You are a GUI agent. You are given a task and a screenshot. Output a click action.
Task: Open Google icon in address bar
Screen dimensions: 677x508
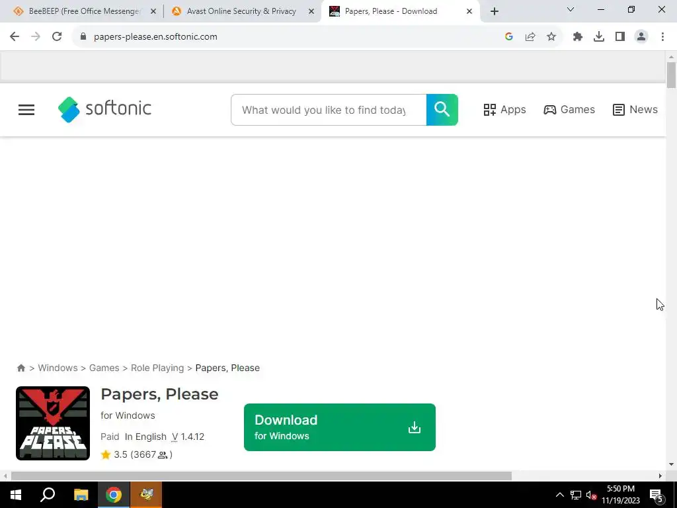point(509,37)
